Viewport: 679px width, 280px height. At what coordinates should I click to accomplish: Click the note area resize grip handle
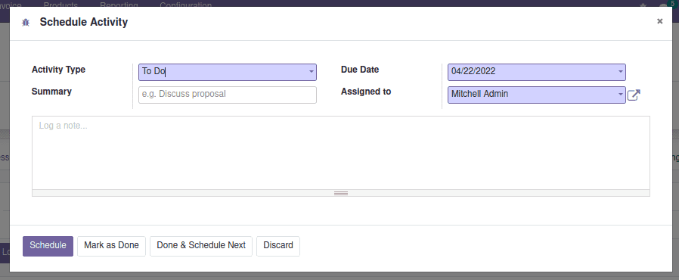coord(341,193)
